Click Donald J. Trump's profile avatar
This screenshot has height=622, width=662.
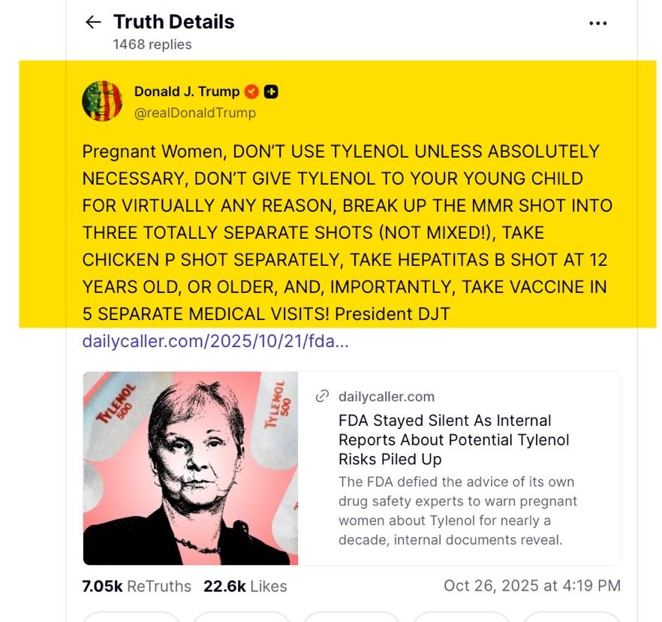102,101
